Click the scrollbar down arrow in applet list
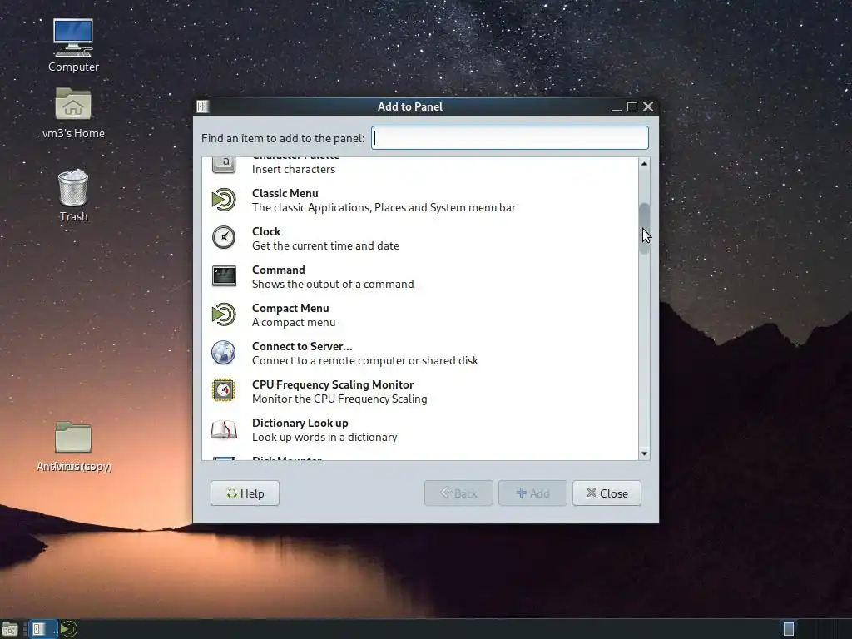Viewport: 852px width, 639px height. 645,453
